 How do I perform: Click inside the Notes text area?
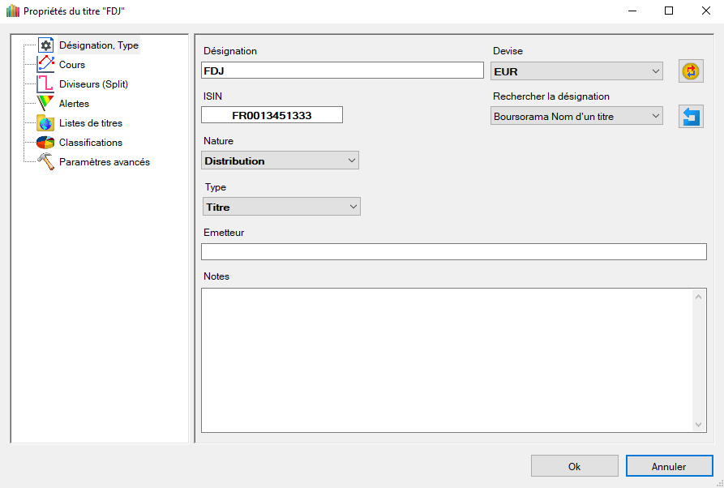tap(446, 360)
